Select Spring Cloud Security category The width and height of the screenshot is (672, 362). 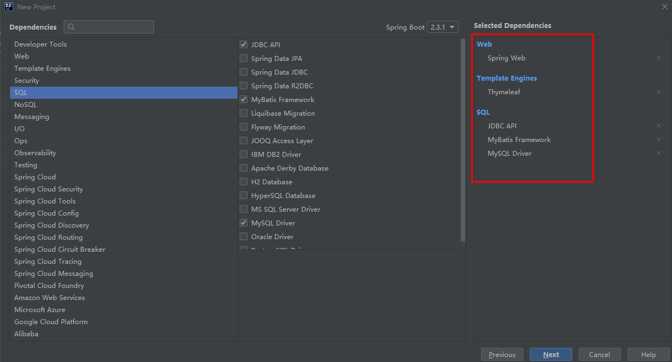(x=123, y=189)
